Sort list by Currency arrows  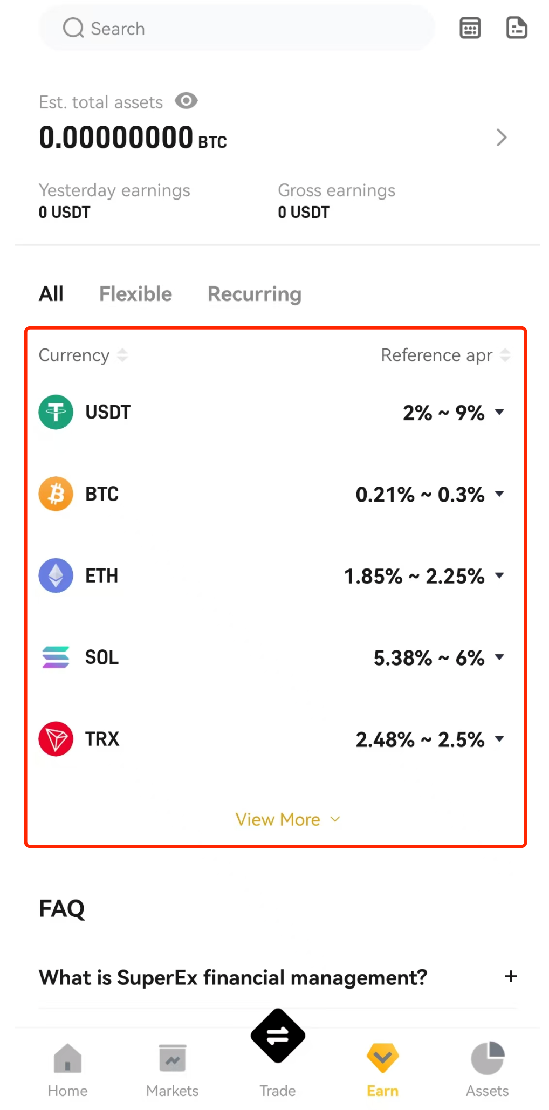point(122,355)
